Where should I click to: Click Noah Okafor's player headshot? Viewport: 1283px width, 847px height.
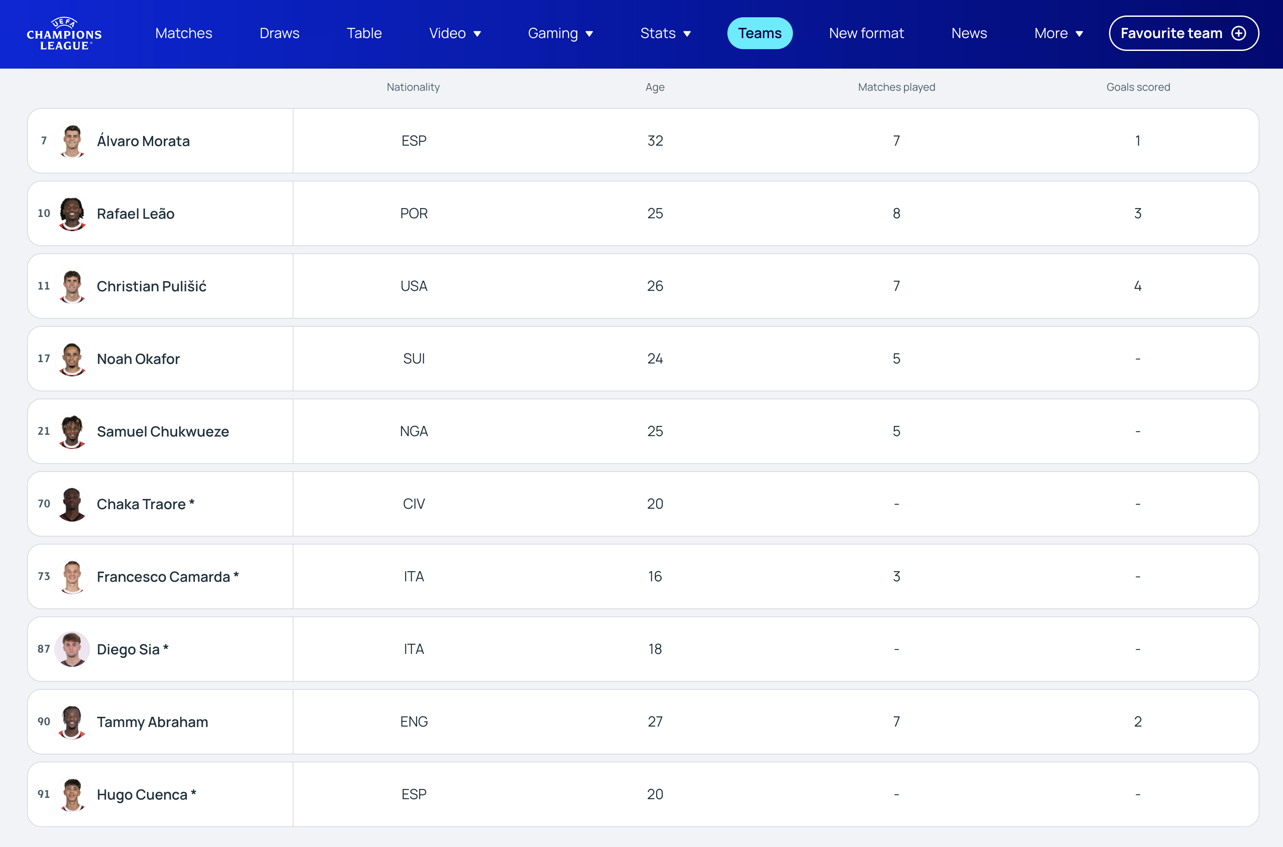72,359
